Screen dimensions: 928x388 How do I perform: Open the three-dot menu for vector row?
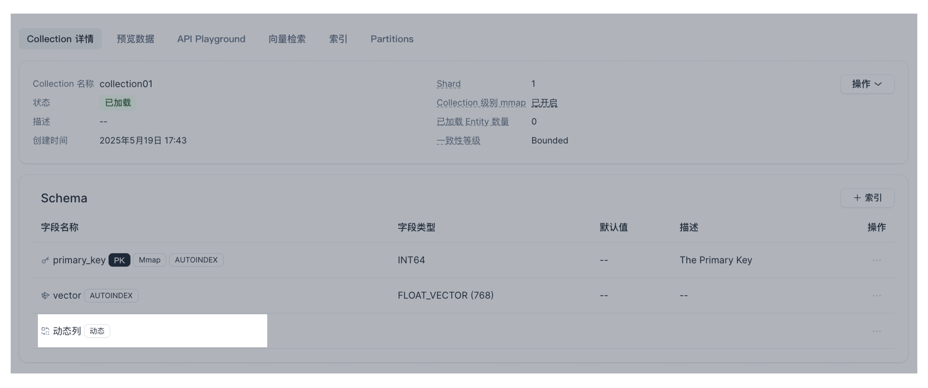coord(876,296)
